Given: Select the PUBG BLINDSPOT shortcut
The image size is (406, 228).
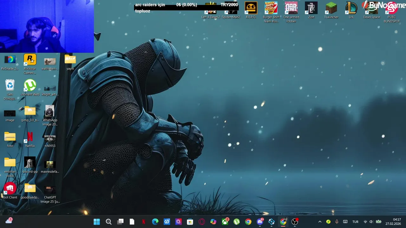Looking at the screenshot, I should [391, 13].
